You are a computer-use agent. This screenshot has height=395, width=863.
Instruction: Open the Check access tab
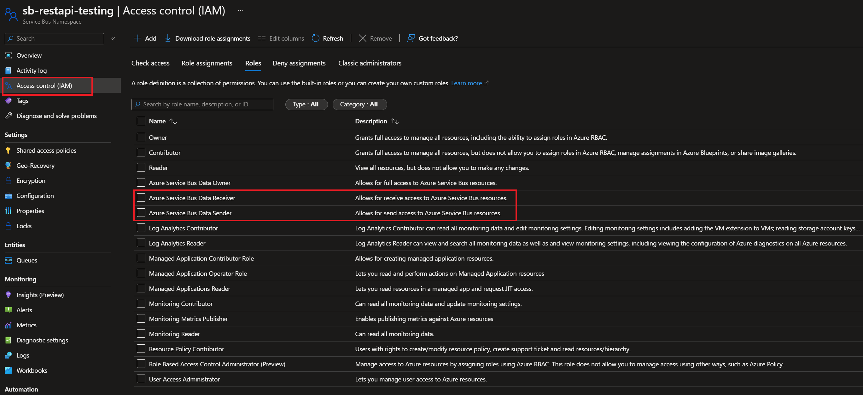pyautogui.click(x=150, y=63)
